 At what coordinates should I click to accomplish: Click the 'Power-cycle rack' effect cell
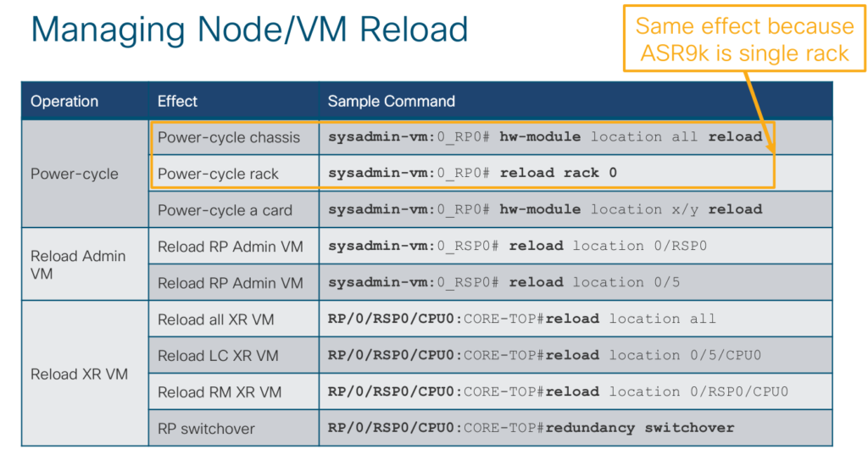point(218,174)
